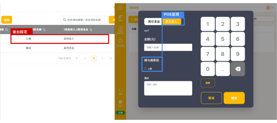Image resolution: width=277 pixels, height=123 pixels.
Task: Select the 小費 reason radio button
Action: [x=145, y=69]
